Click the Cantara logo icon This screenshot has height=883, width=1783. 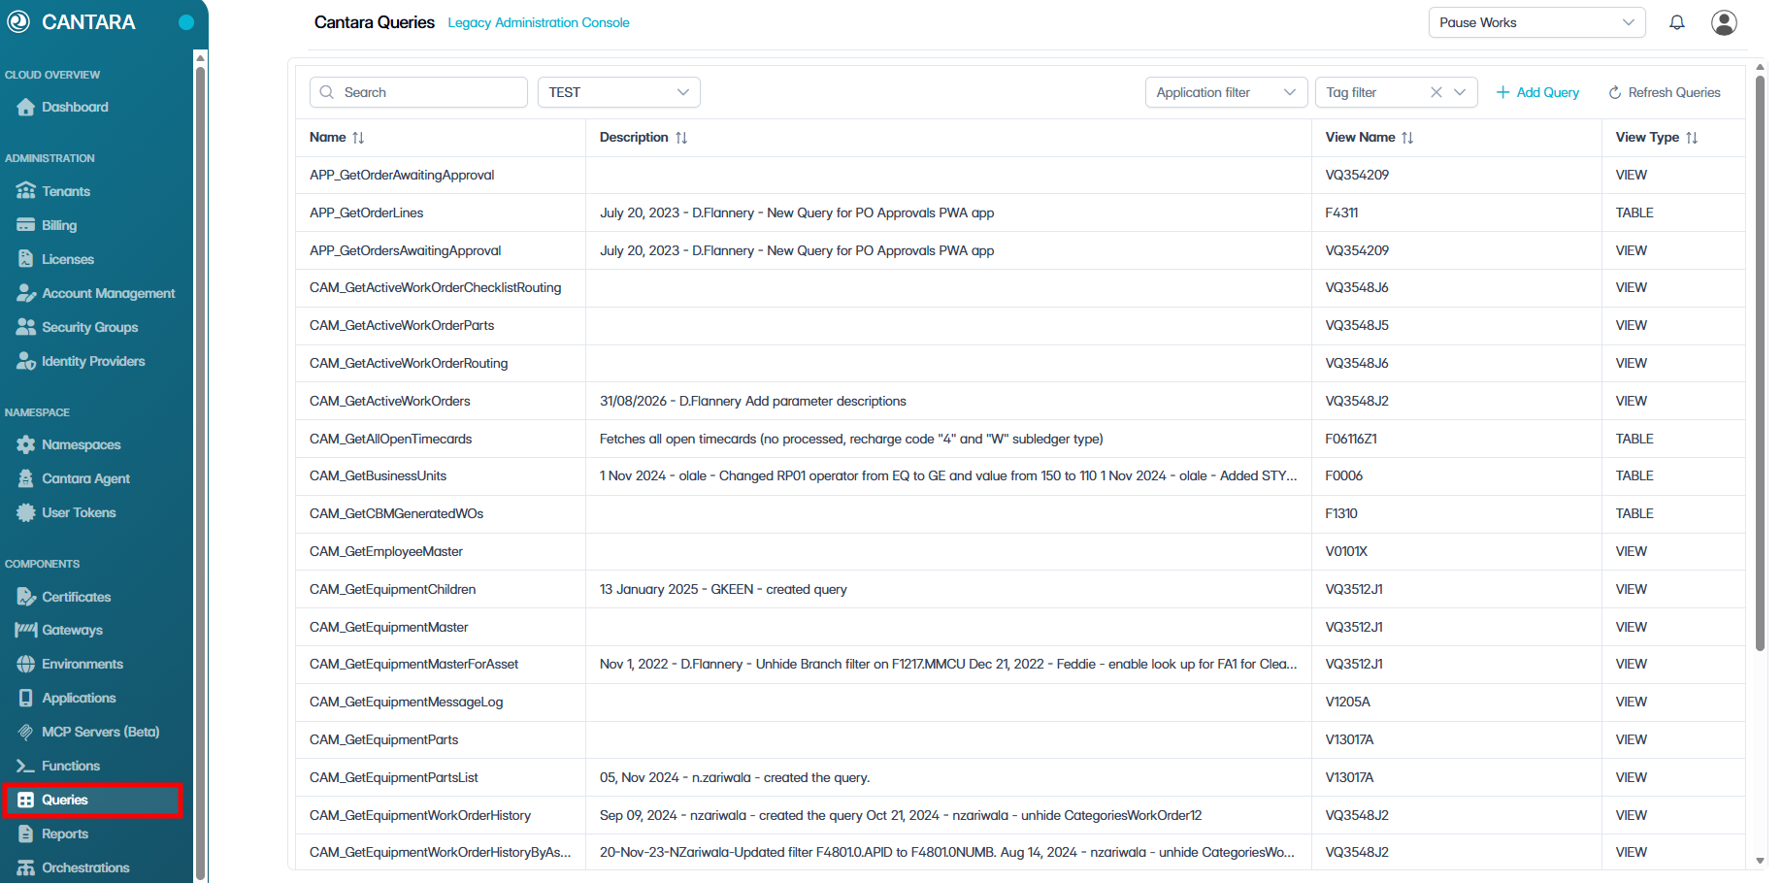tap(18, 22)
